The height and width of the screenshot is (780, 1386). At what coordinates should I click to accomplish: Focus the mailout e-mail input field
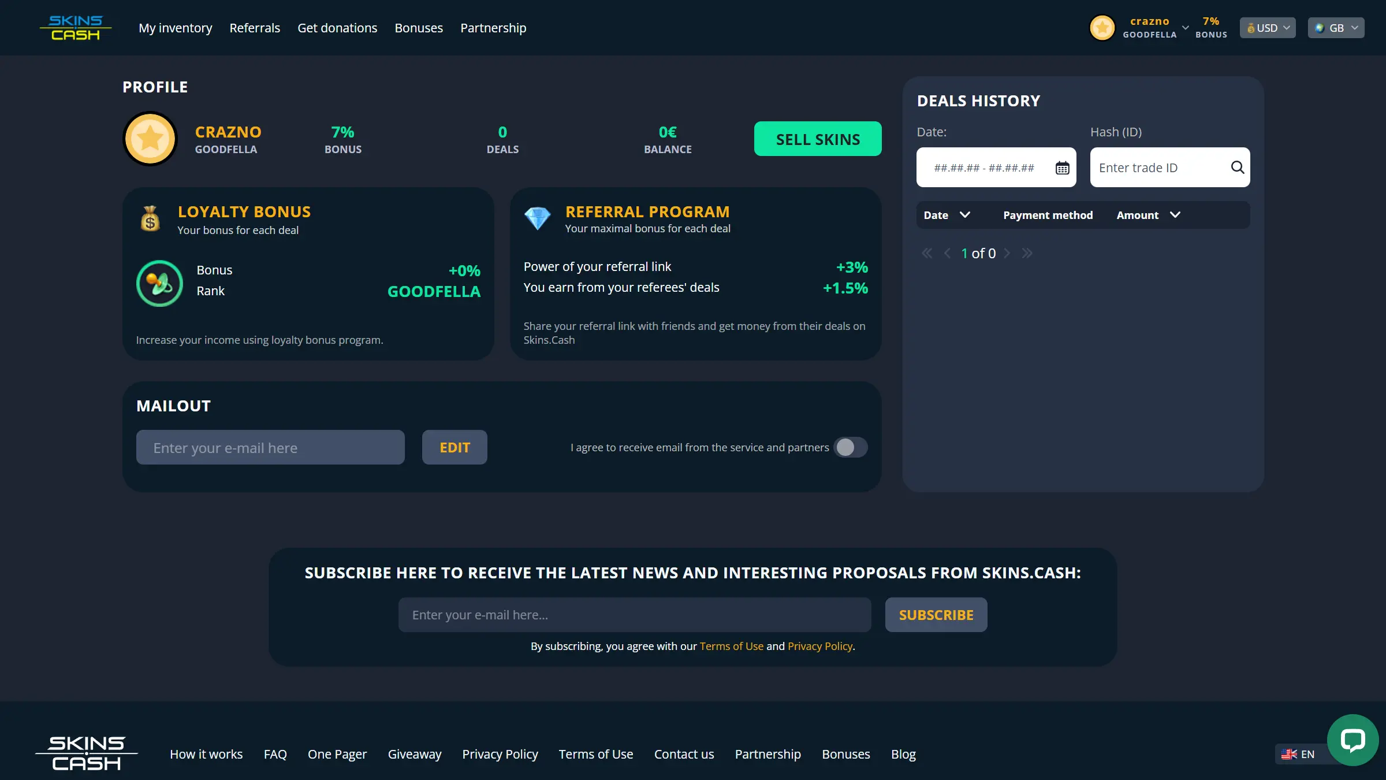click(x=270, y=447)
